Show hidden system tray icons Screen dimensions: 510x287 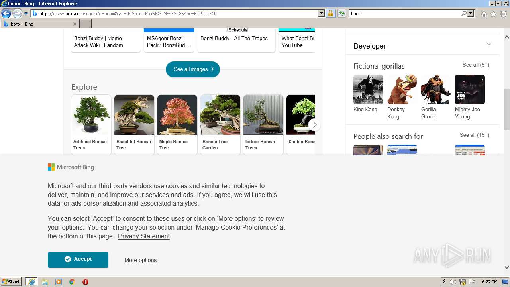point(444,282)
